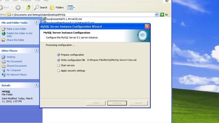This screenshot has height=123, width=219.
Task: Open the Views dropdown icon
Action: point(71,8)
